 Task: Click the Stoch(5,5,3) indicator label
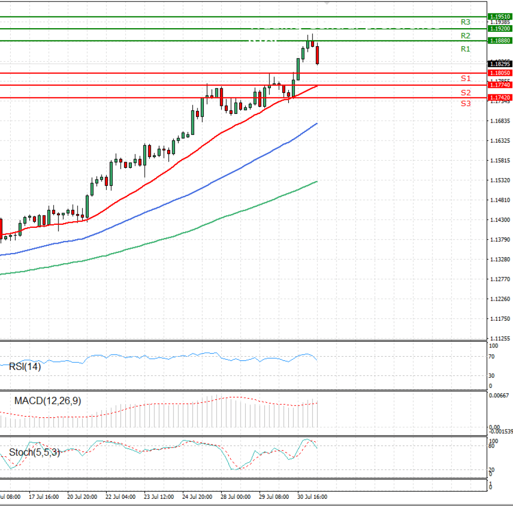34,452
